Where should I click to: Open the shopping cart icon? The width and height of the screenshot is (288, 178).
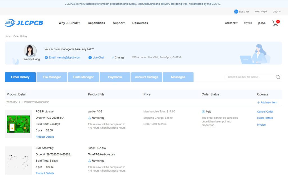(x=275, y=23)
